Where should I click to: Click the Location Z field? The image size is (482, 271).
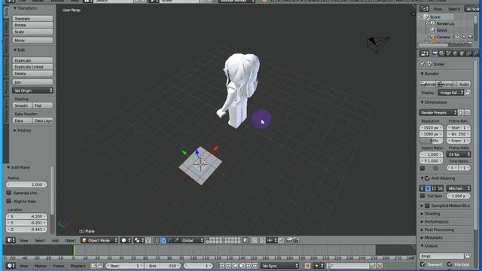click(27, 230)
